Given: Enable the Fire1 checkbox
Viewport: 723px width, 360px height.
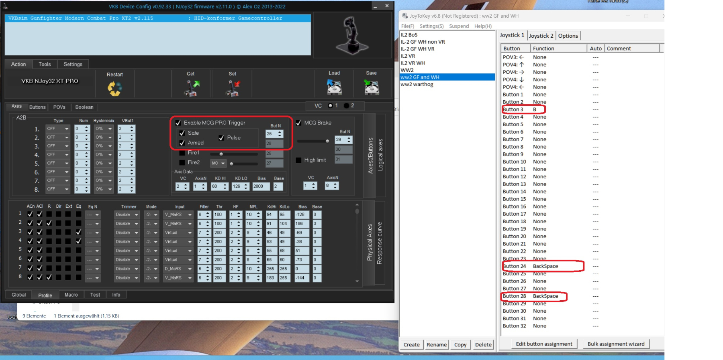Looking at the screenshot, I should pos(182,153).
